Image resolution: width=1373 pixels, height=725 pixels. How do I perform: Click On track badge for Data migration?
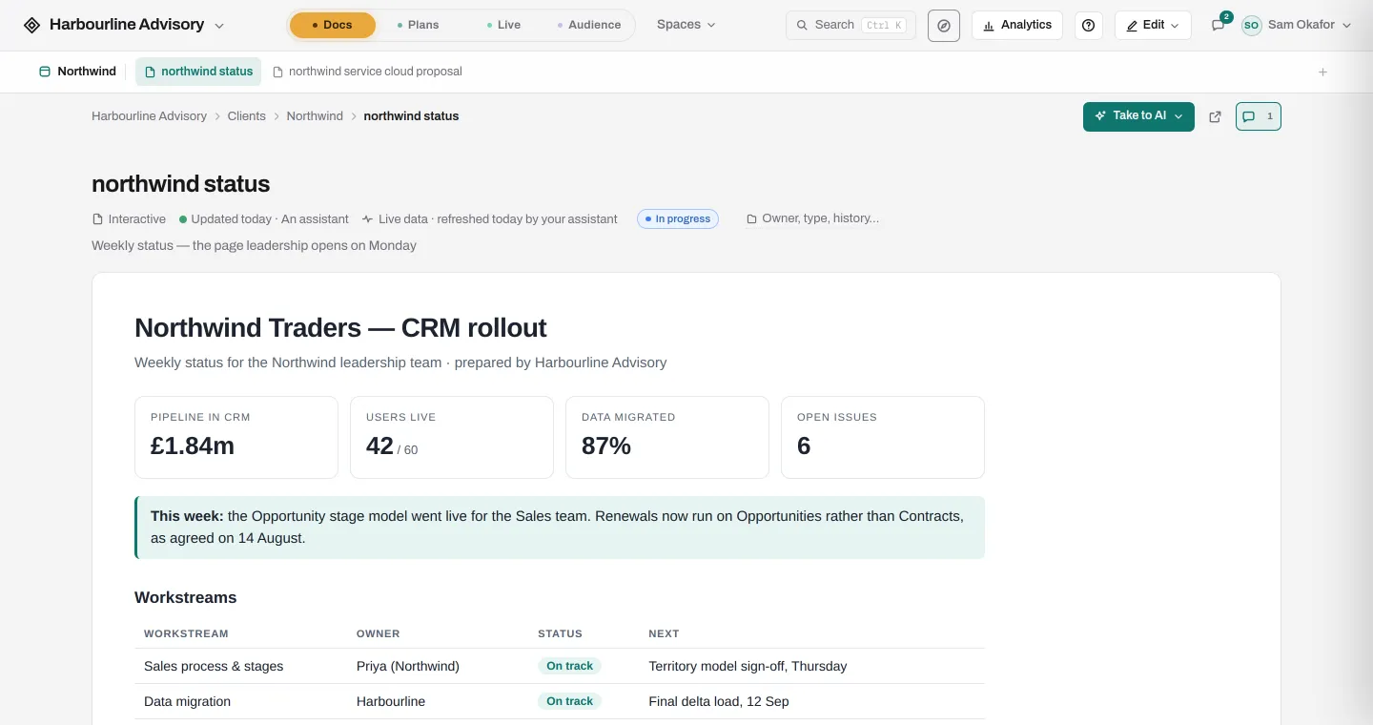[569, 701]
